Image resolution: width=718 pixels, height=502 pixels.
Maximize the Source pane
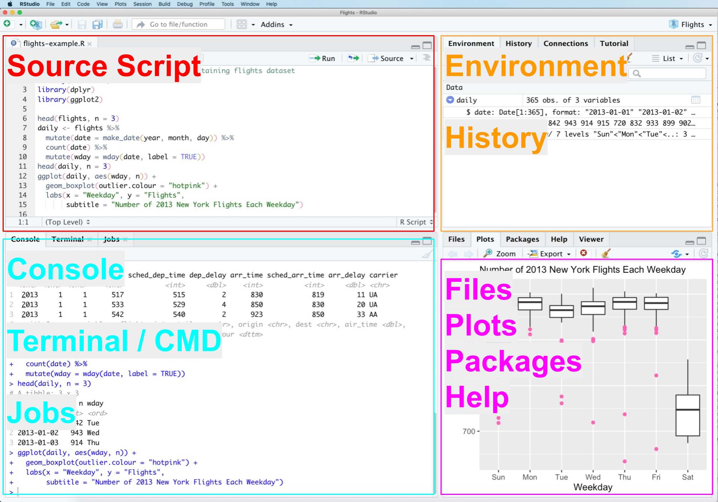[427, 46]
